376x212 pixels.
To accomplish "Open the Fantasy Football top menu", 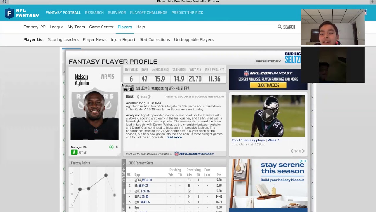I will click(x=63, y=13).
